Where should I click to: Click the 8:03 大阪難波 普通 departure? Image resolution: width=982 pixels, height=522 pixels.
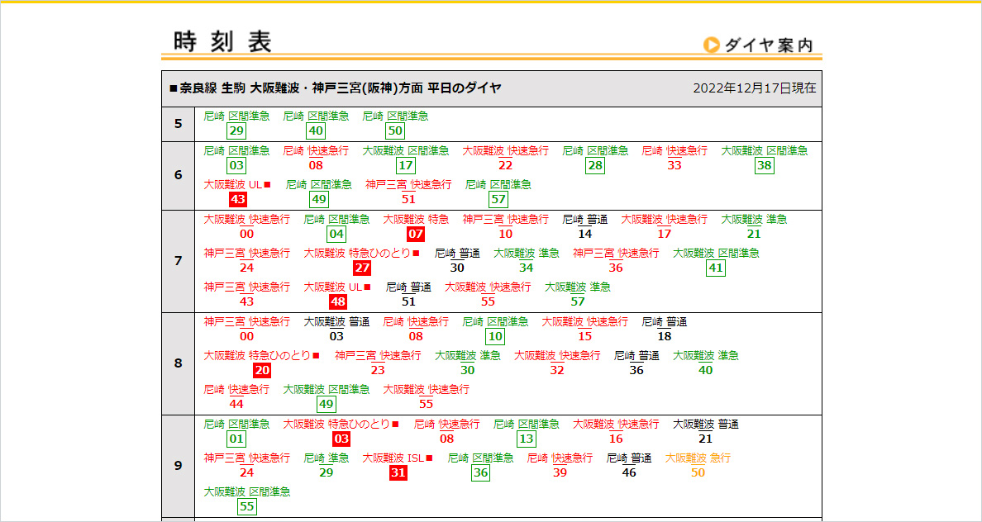pos(336,336)
